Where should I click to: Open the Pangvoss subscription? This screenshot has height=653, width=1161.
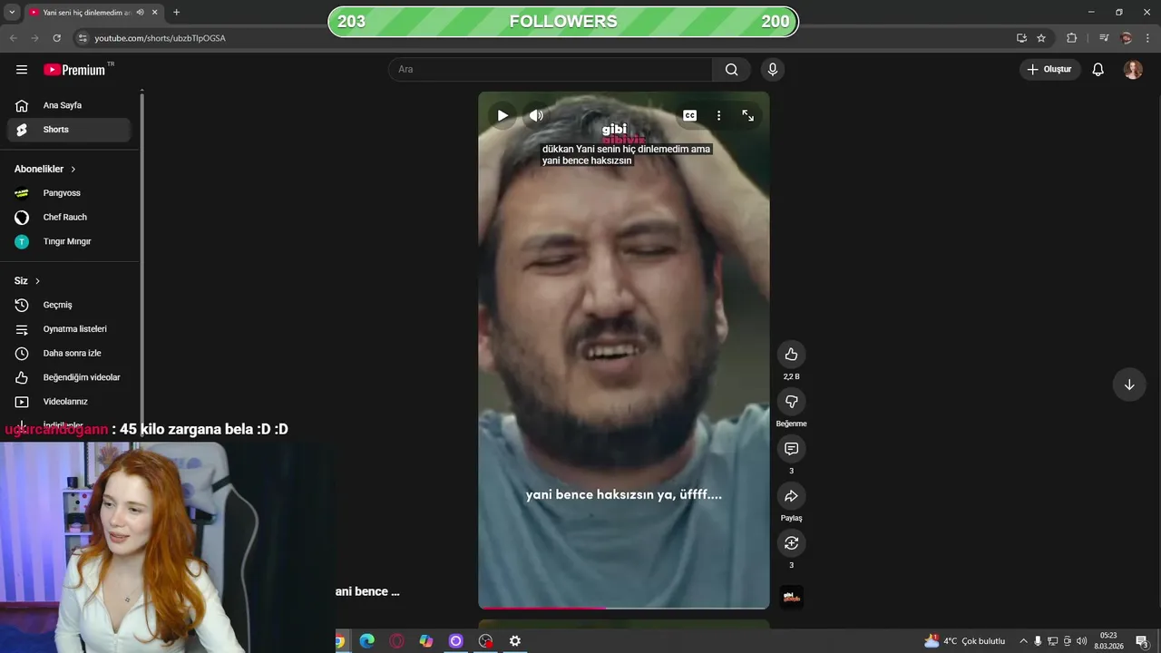pyautogui.click(x=69, y=193)
